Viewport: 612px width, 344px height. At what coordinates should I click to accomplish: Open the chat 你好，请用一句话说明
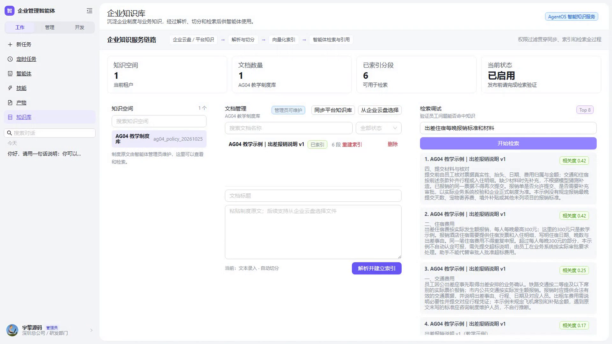tap(44, 154)
